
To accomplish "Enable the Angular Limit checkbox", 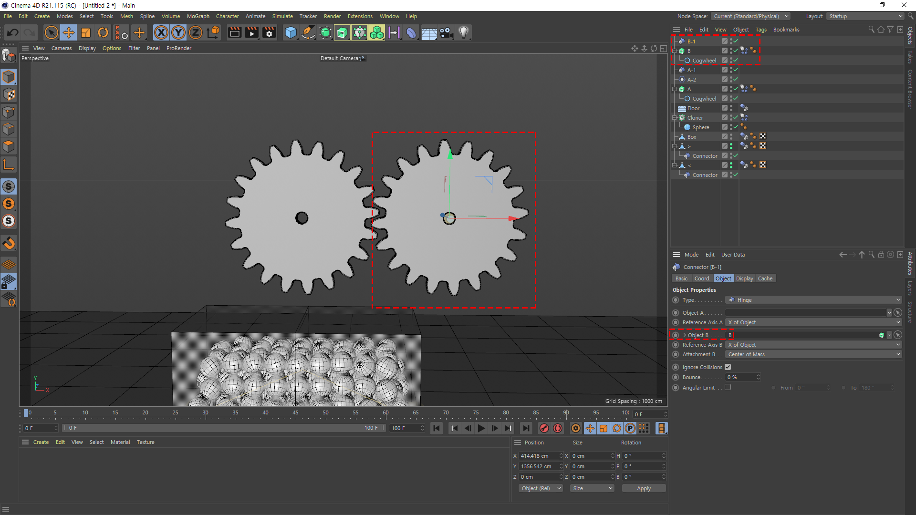I will (x=728, y=387).
